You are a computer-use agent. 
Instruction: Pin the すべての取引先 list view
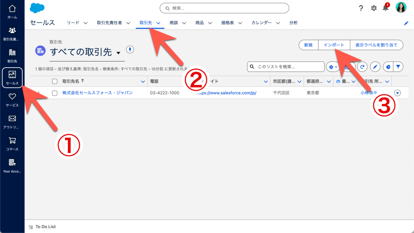point(130,50)
